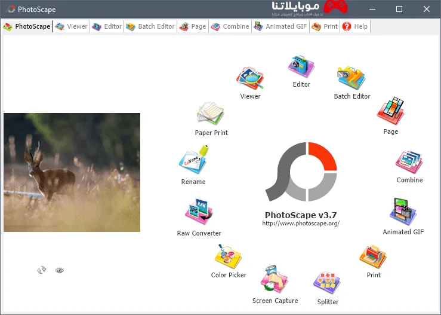
Task: Close the PhotoScape window
Action: coord(426,10)
